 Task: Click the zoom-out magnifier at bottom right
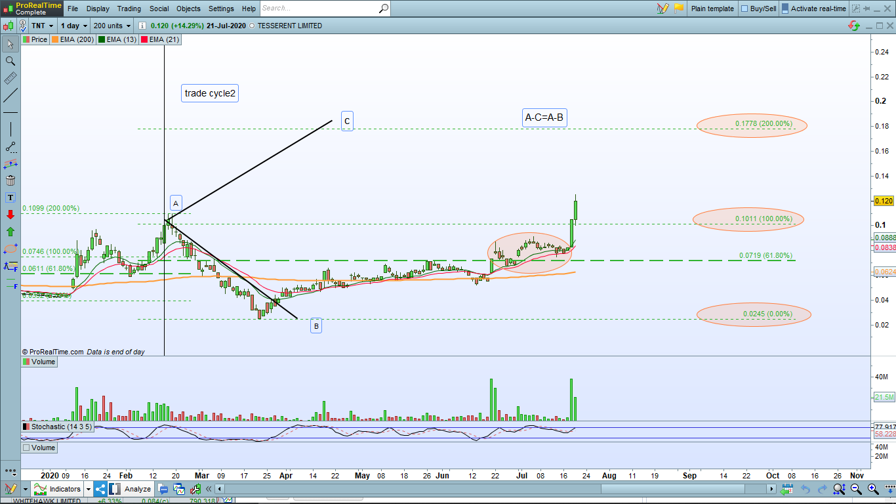(856, 489)
